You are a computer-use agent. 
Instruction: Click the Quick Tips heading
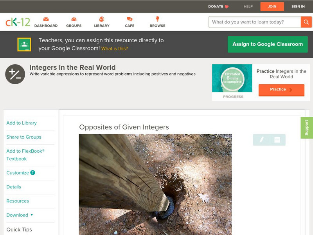coord(19,230)
